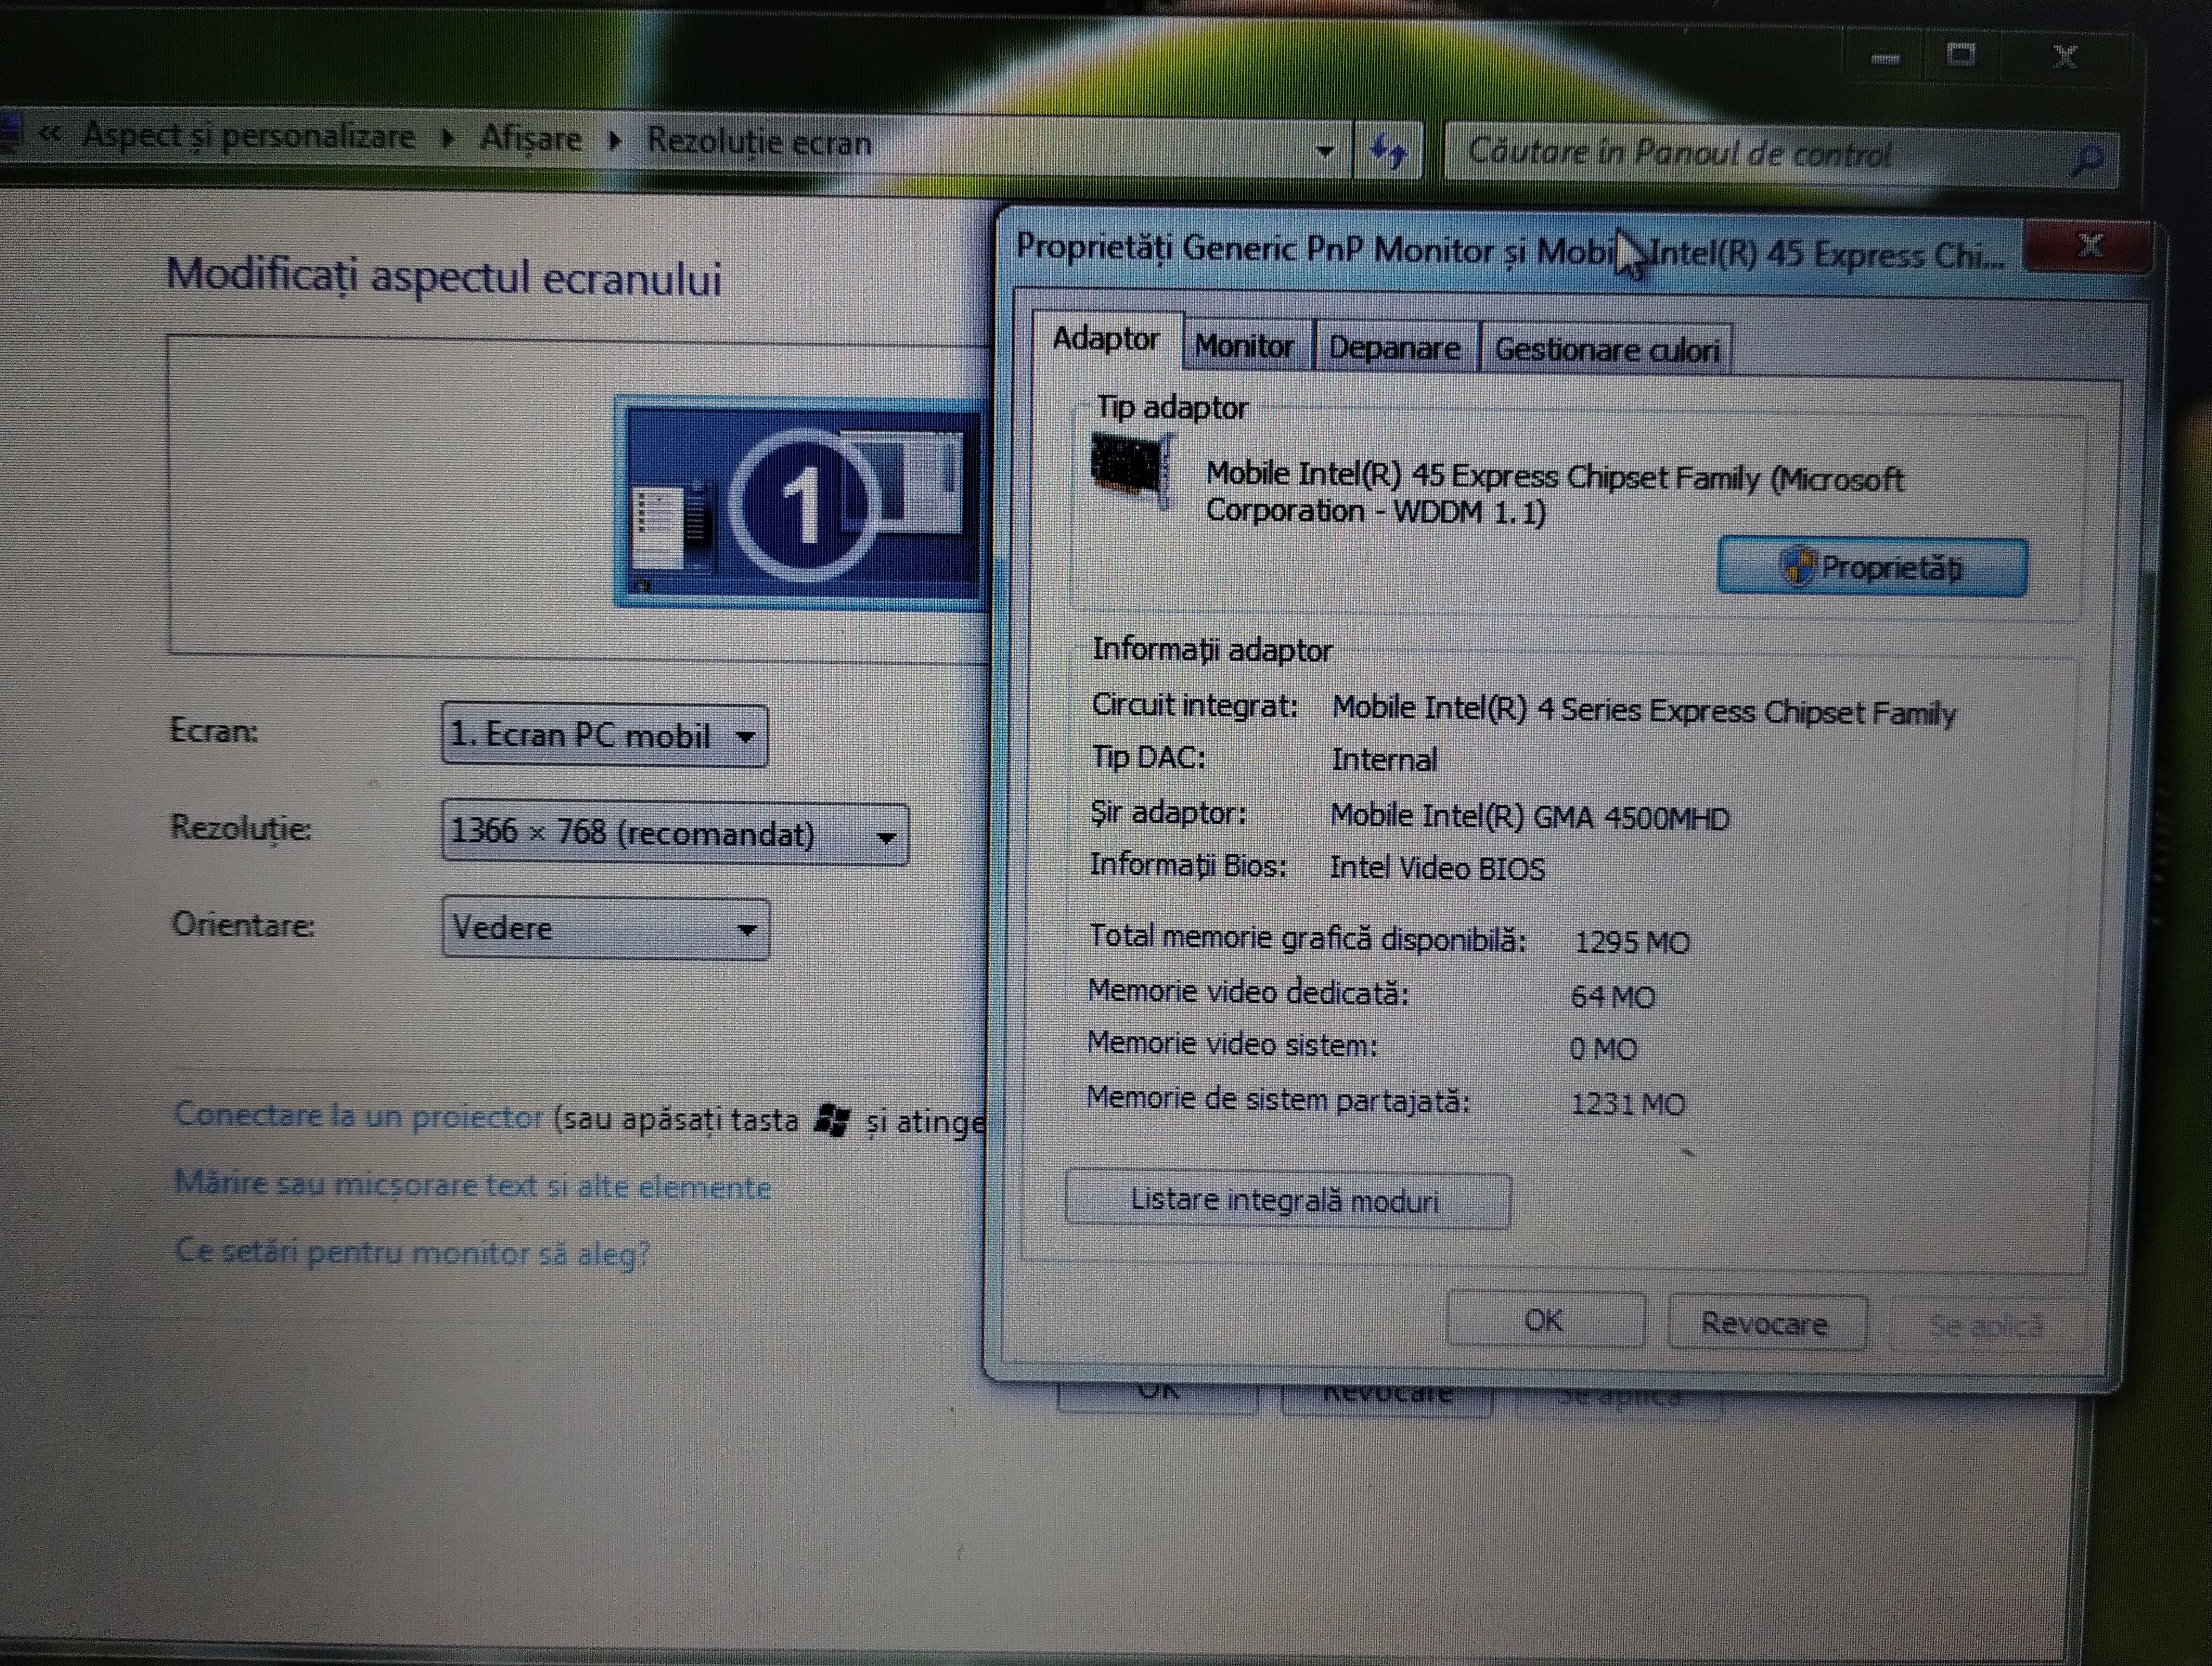Close the Proprietăți Generic PnP Monitor dialog
The height and width of the screenshot is (1666, 2212).
coord(2088,245)
